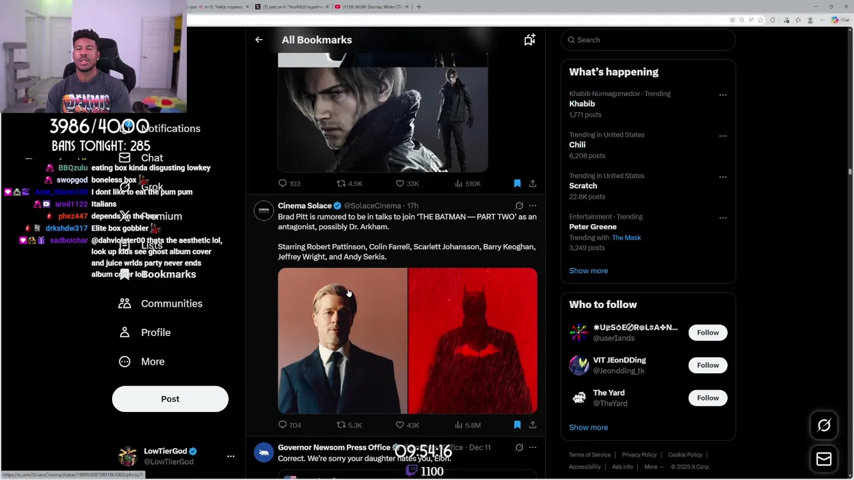
Task: Click the Search input field
Action: 648,40
